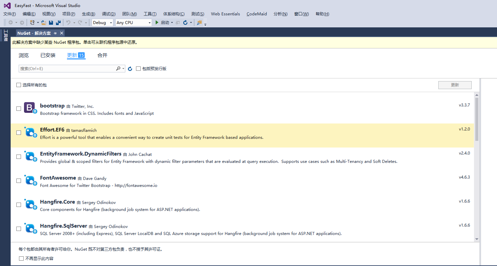
Task: Switch to the 已安装 tab
Action: point(48,55)
